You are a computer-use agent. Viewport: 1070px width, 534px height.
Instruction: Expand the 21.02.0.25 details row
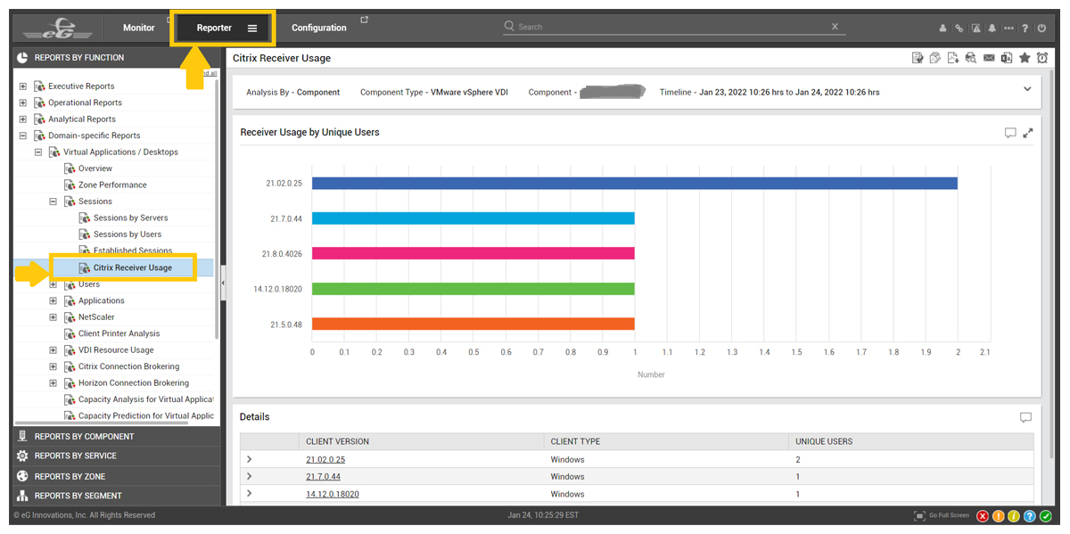pyautogui.click(x=250, y=459)
